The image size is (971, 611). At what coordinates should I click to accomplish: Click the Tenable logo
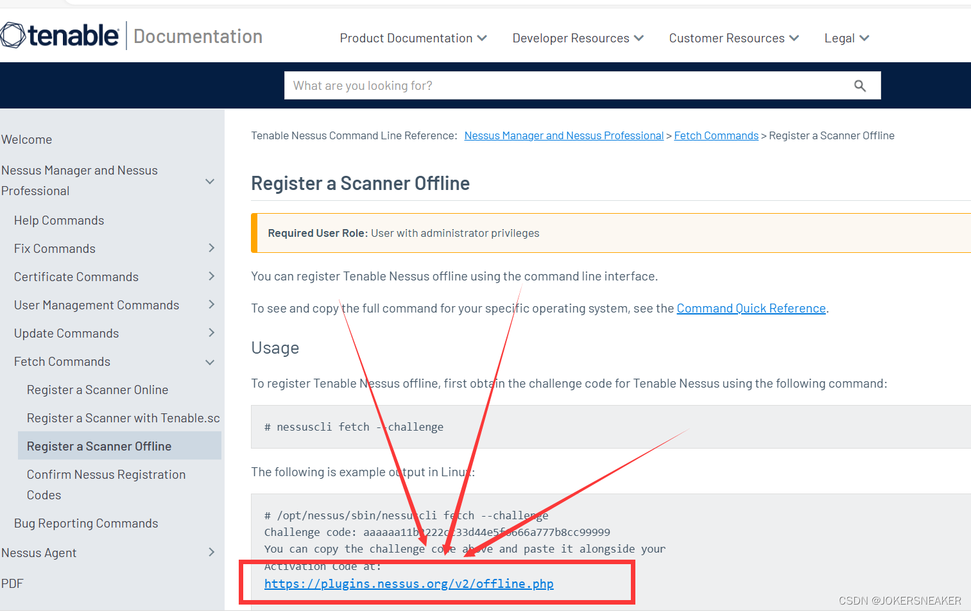[x=60, y=35]
